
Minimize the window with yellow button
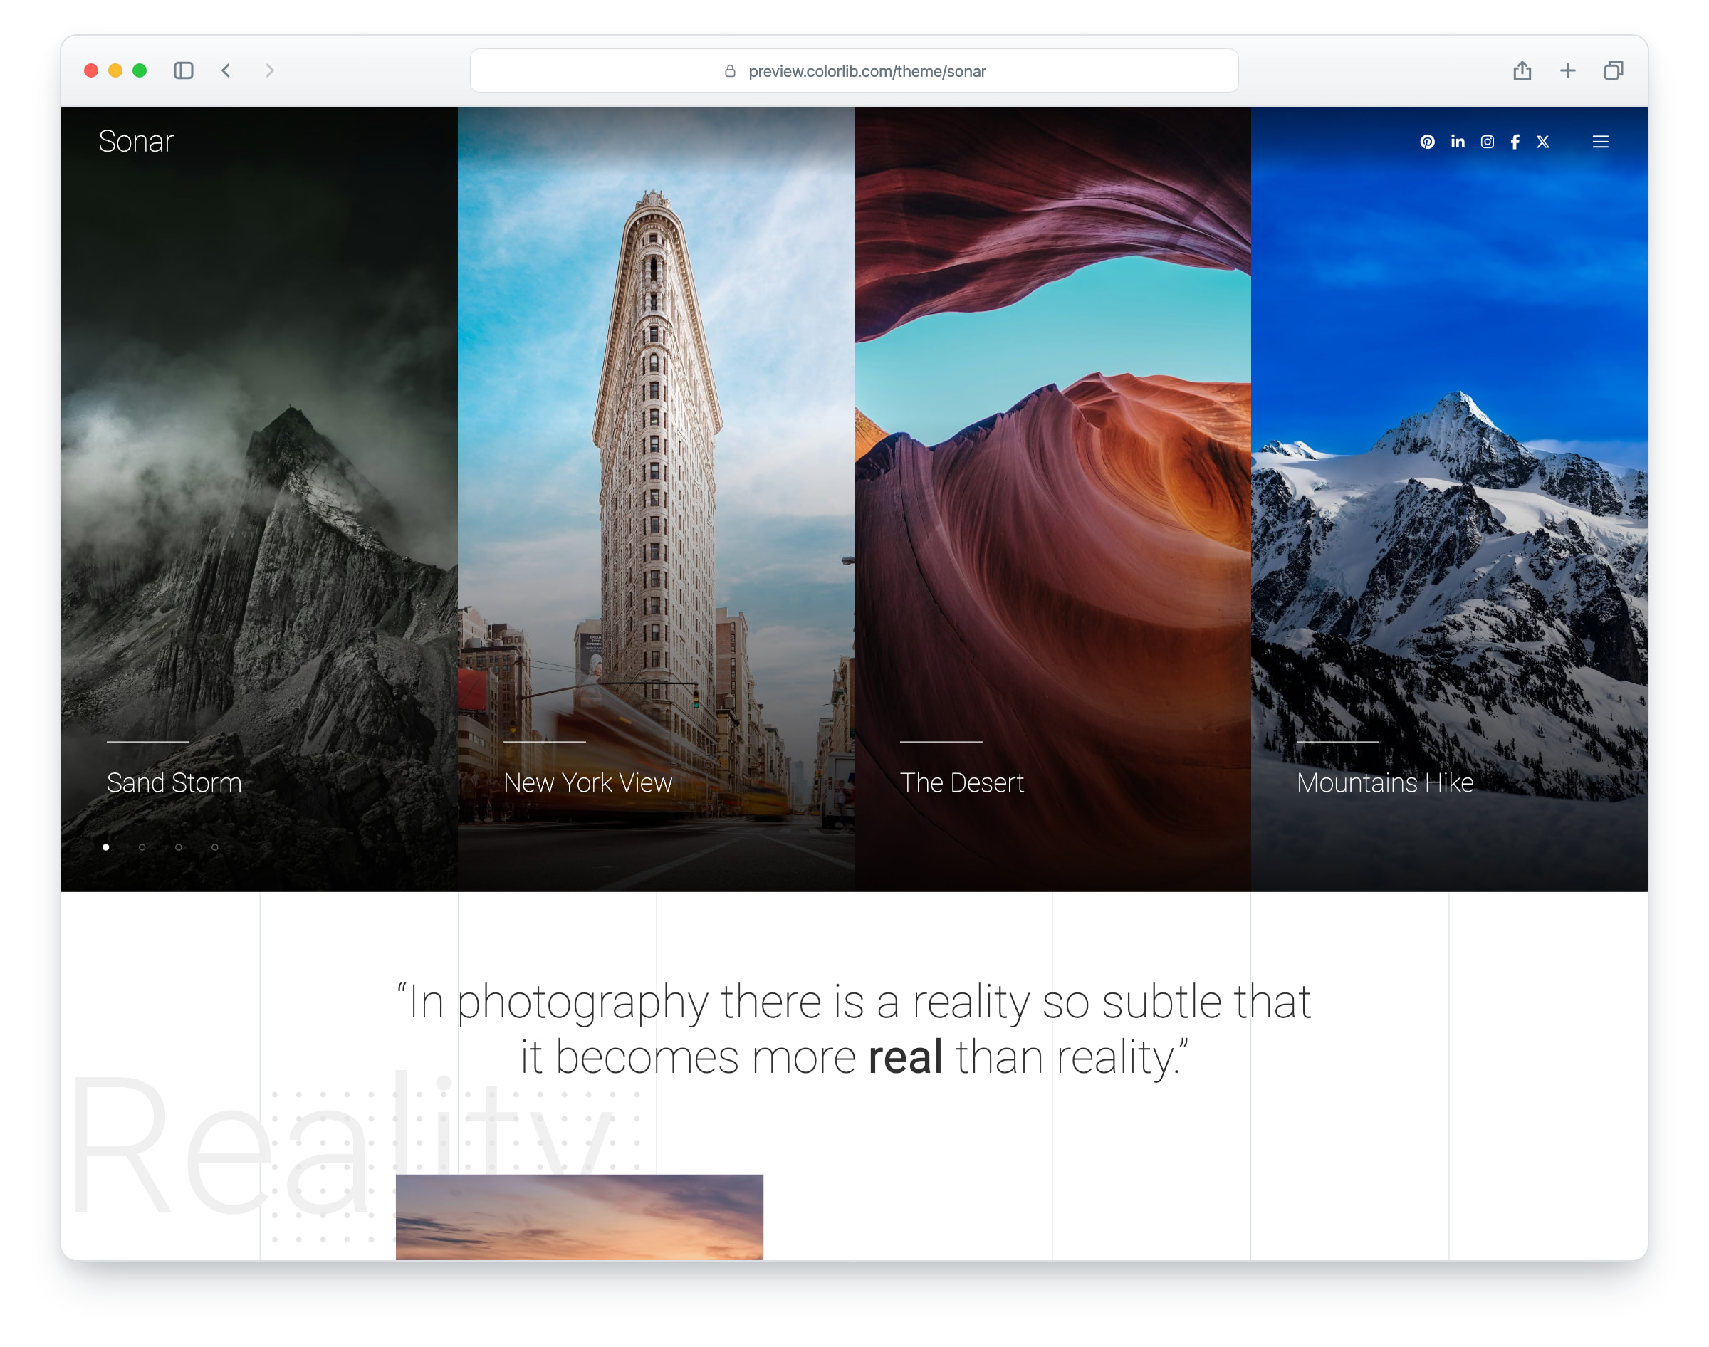click(115, 71)
